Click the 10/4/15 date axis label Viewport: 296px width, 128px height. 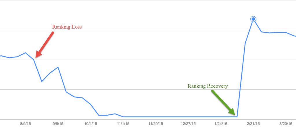90,124
